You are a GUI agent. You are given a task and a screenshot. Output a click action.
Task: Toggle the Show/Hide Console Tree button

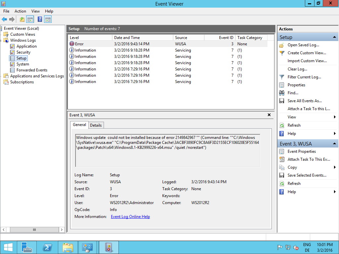pyautogui.click(x=30, y=20)
